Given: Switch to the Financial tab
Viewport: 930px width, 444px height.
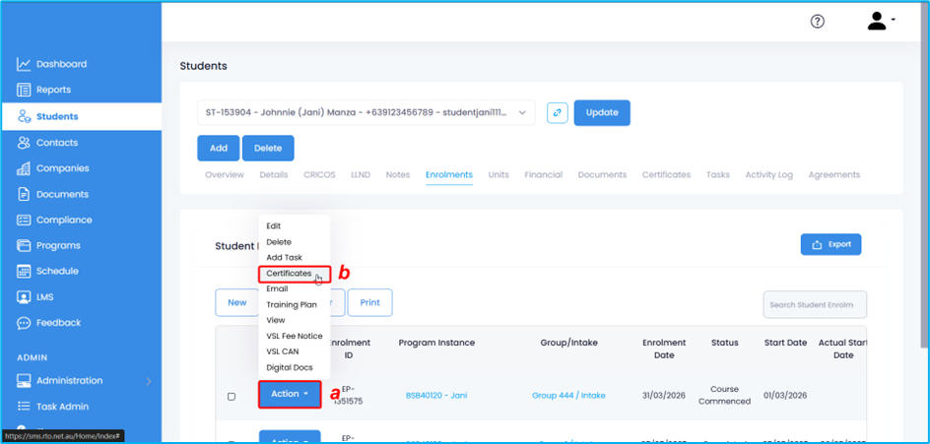Looking at the screenshot, I should 543,174.
